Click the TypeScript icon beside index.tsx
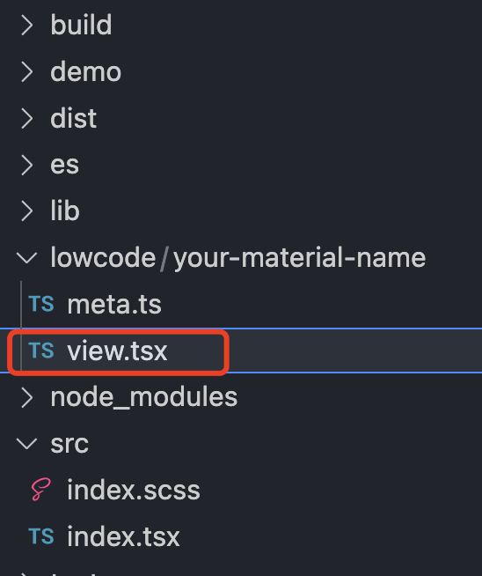Screen dimensions: 482x576 click(x=41, y=536)
